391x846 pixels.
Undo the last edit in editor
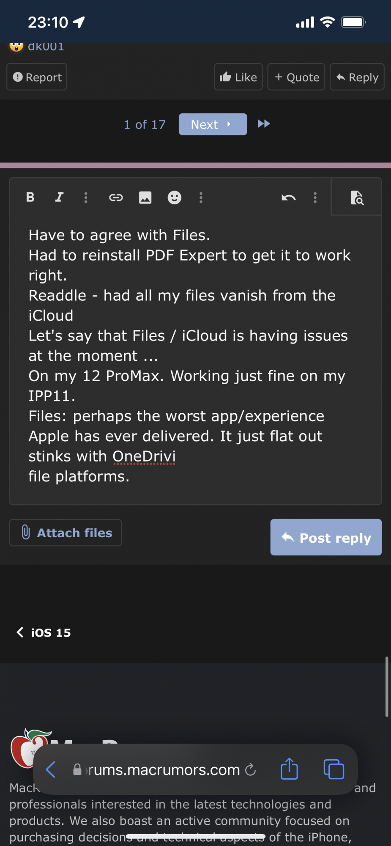pyautogui.click(x=289, y=198)
